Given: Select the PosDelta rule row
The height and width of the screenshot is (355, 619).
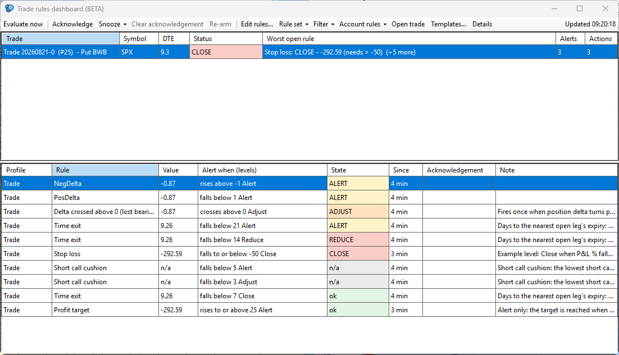Looking at the screenshot, I should [x=309, y=198].
